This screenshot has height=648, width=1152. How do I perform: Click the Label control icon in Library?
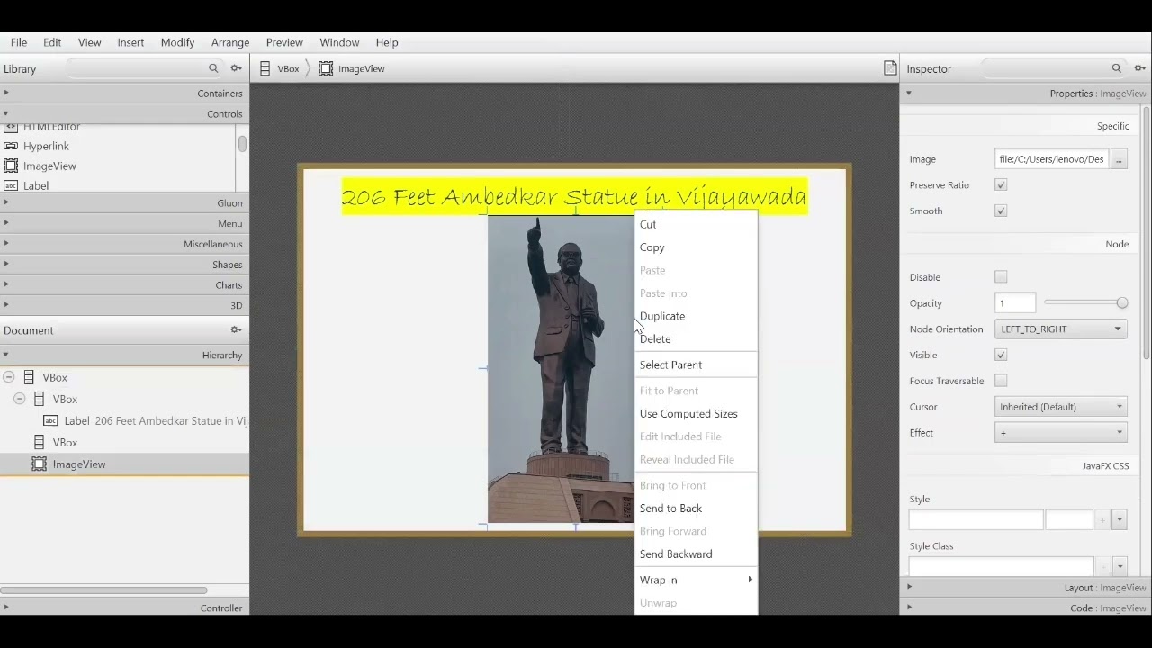click(11, 185)
